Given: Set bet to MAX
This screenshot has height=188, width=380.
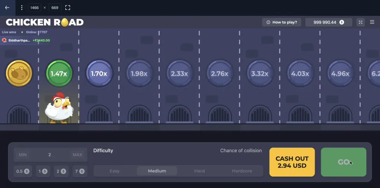Looking at the screenshot, I should coord(77,155).
